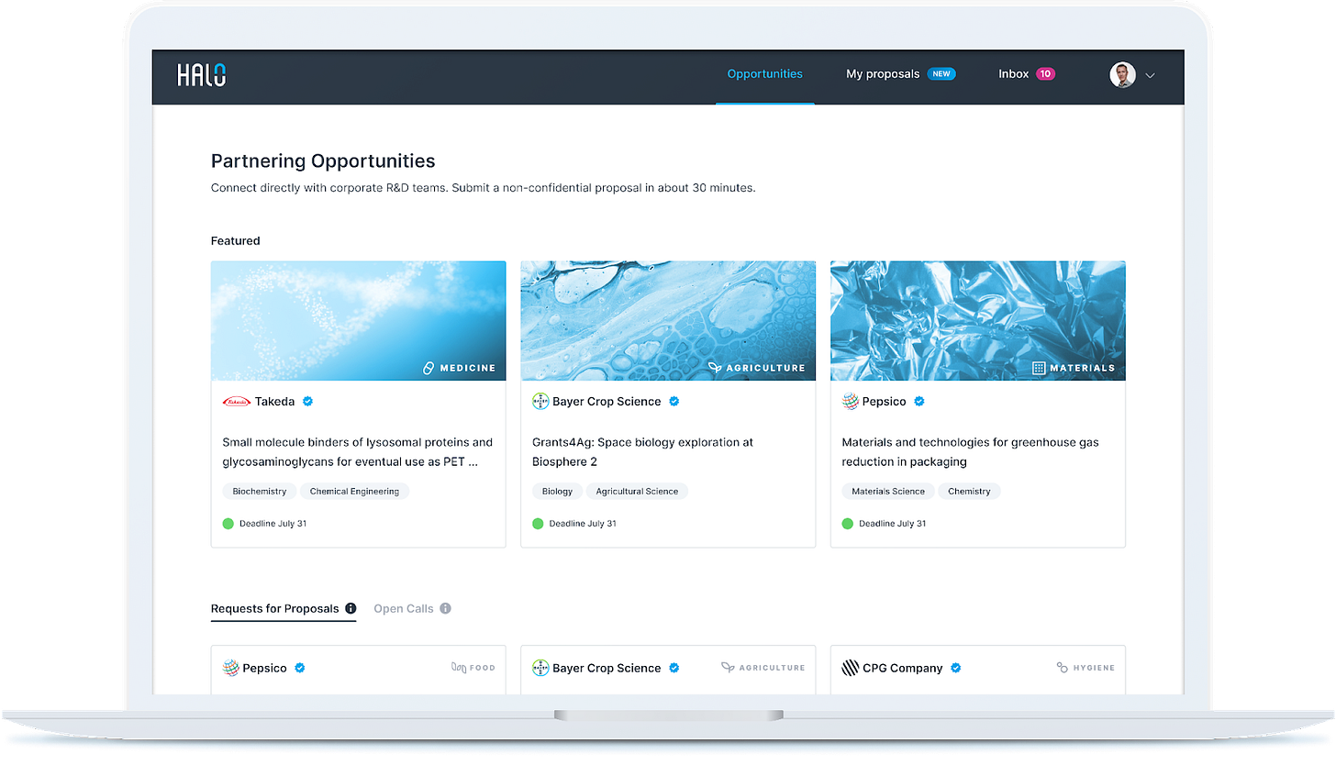Viewport: 1336px width, 776px height.
Task: Open Grants4Ag space biology exploration title
Action: [x=642, y=452]
